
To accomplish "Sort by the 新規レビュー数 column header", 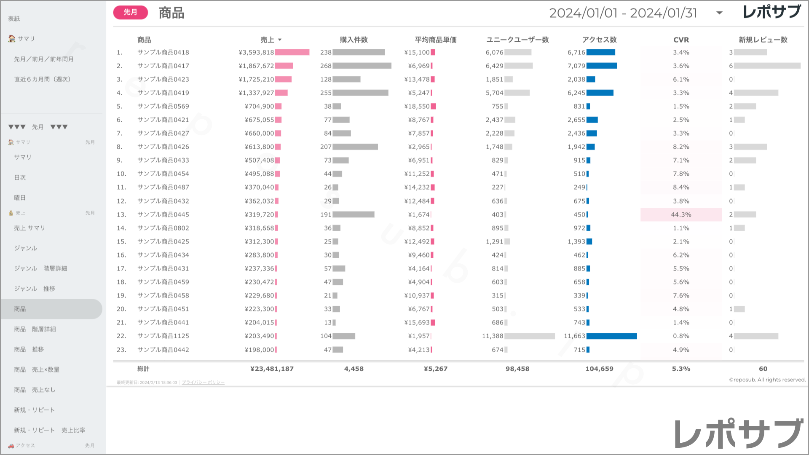I will click(x=763, y=40).
